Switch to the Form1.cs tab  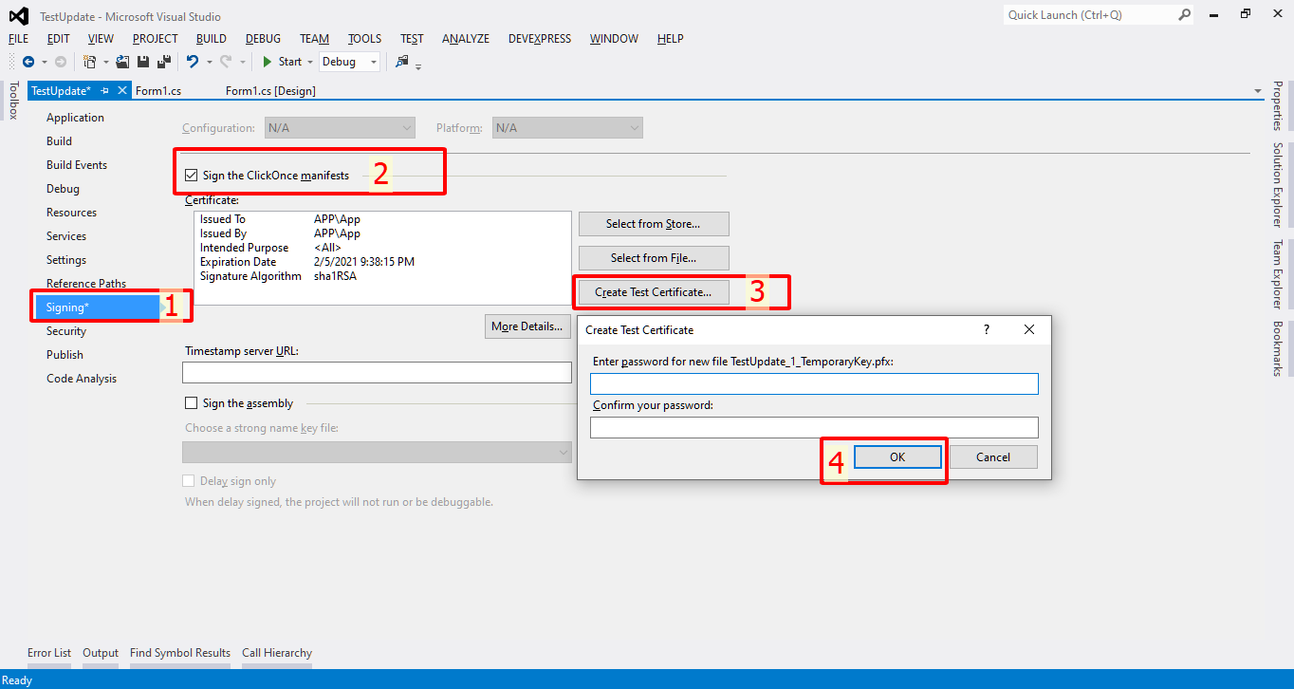158,91
